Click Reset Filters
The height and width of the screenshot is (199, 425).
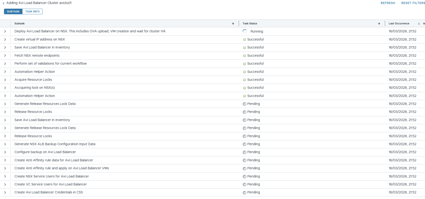tap(413, 3)
